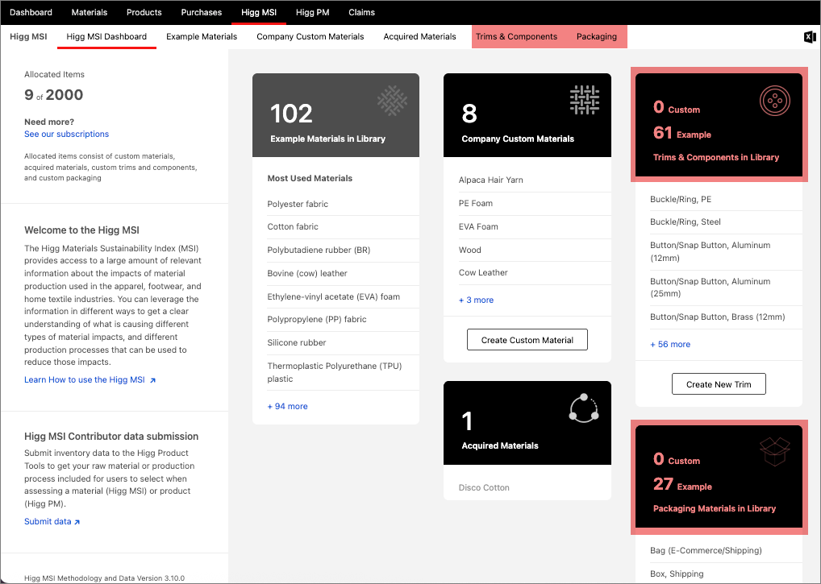The image size is (821, 584).
Task: Open the Materials top menu
Action: click(x=90, y=12)
